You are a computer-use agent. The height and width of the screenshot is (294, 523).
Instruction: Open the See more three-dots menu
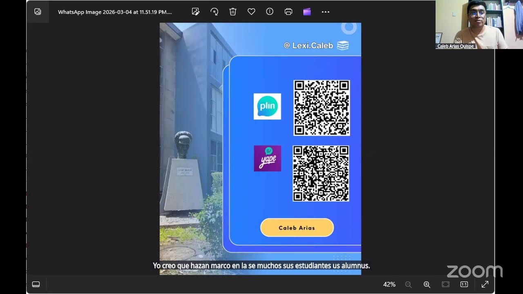point(326,12)
